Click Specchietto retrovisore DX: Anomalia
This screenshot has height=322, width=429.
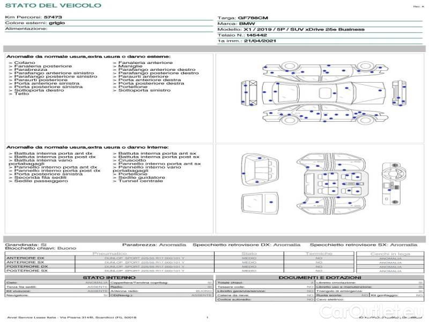pyautogui.click(x=247, y=245)
